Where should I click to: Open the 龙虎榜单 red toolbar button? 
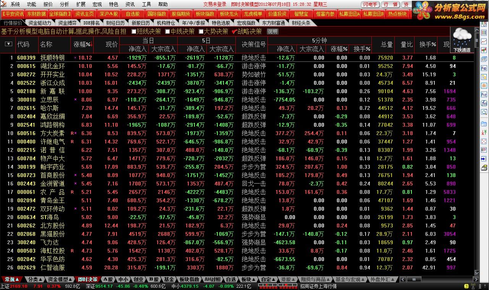[253, 14]
